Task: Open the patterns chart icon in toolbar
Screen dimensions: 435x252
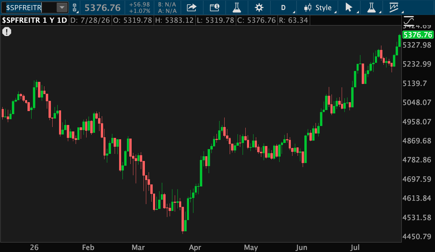Action: pyautogui.click(x=394, y=7)
